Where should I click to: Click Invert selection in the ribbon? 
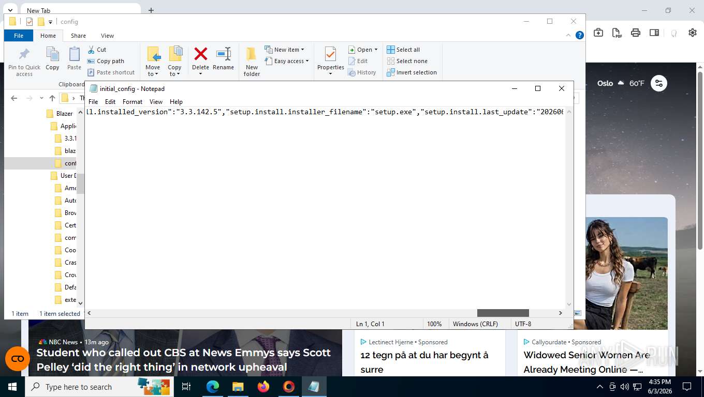(412, 72)
